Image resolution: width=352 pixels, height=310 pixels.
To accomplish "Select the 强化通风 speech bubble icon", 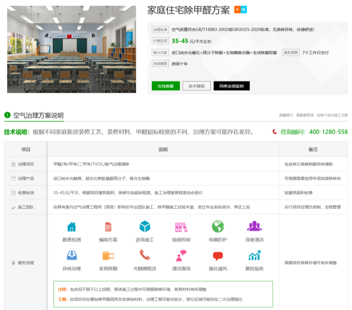I will tap(218, 255).
